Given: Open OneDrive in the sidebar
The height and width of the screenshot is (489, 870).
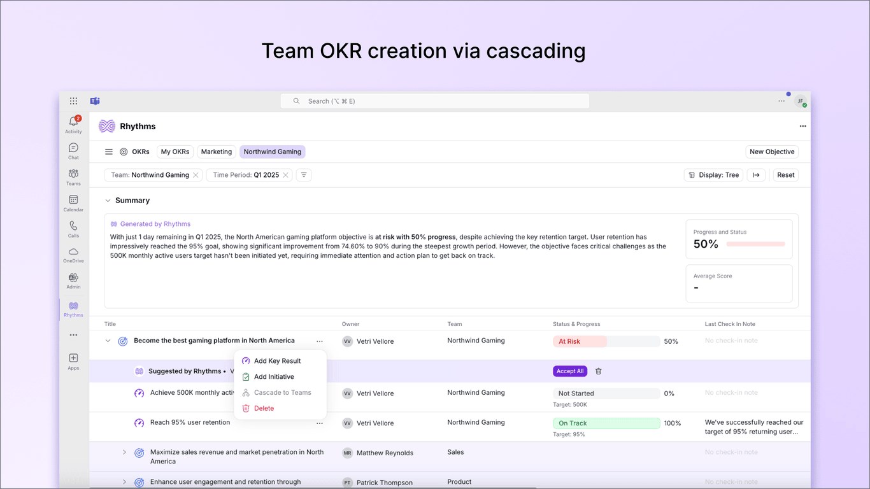Looking at the screenshot, I should coord(73,255).
